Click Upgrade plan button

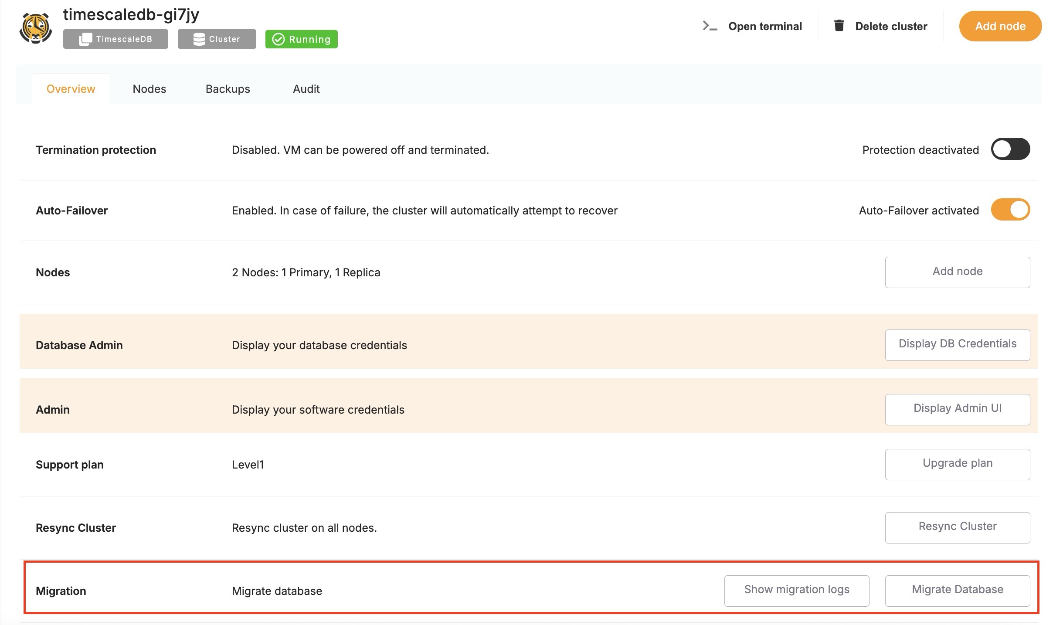click(x=957, y=464)
